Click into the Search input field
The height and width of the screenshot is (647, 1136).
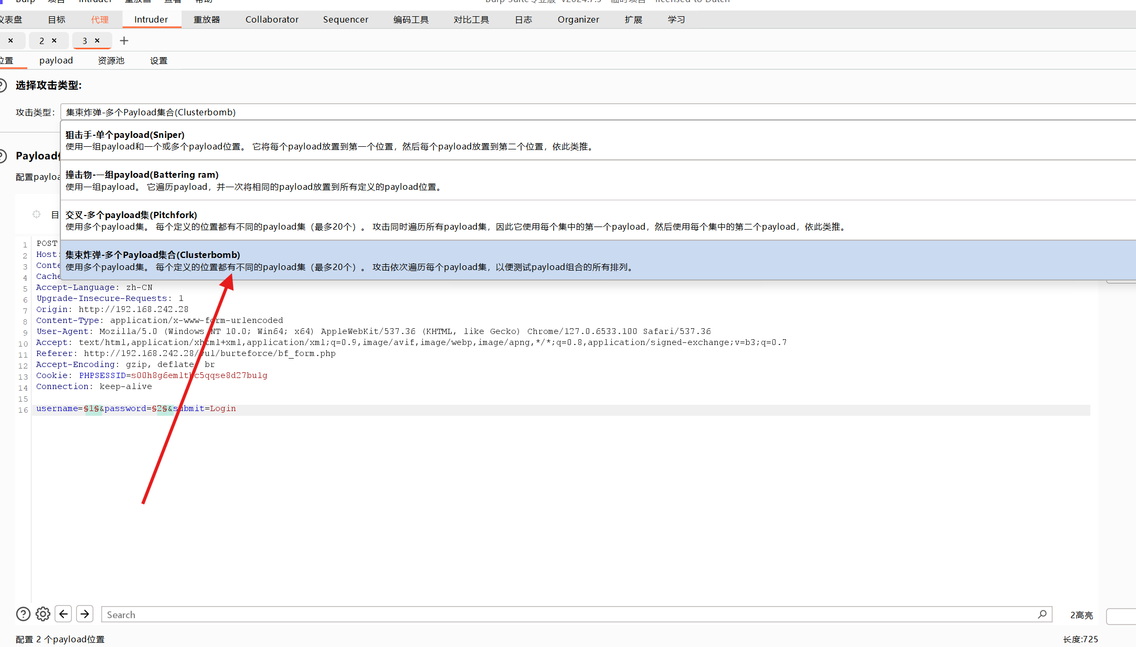(x=567, y=614)
